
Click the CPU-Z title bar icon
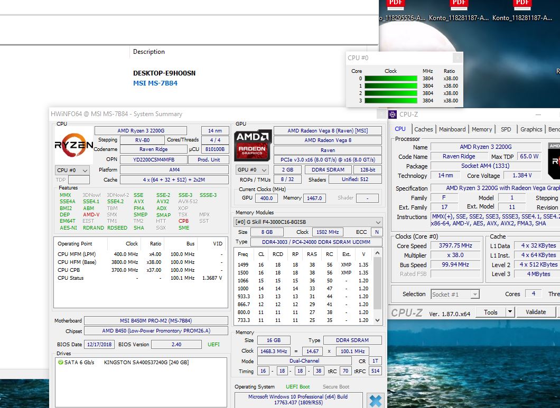pos(393,114)
